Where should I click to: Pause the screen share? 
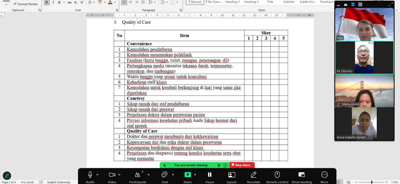pos(210,175)
